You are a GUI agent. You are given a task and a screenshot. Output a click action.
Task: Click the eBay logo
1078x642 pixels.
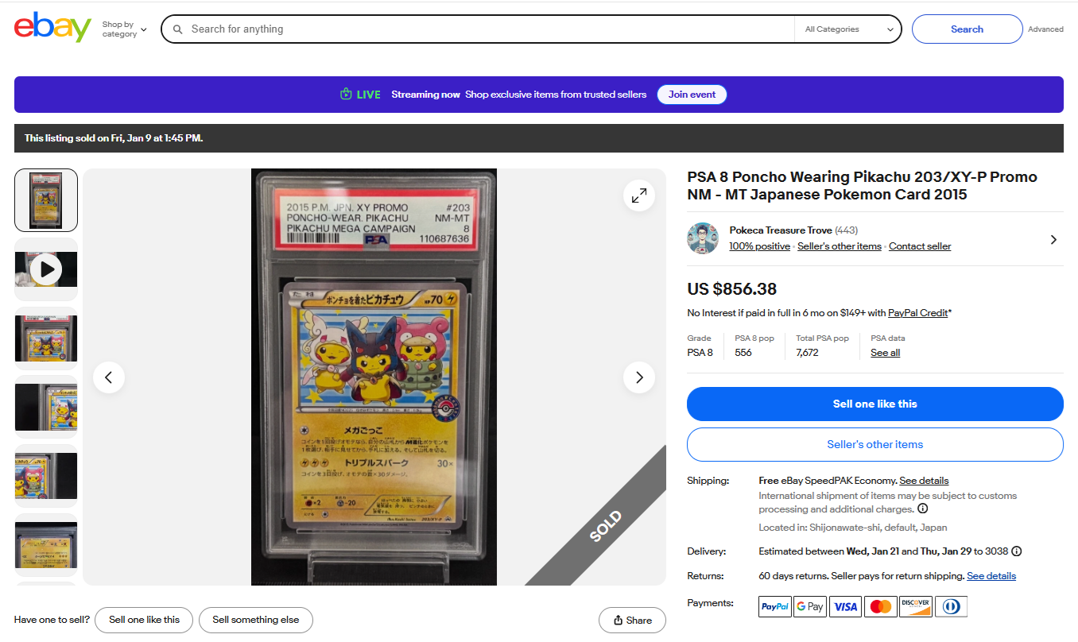pos(52,28)
